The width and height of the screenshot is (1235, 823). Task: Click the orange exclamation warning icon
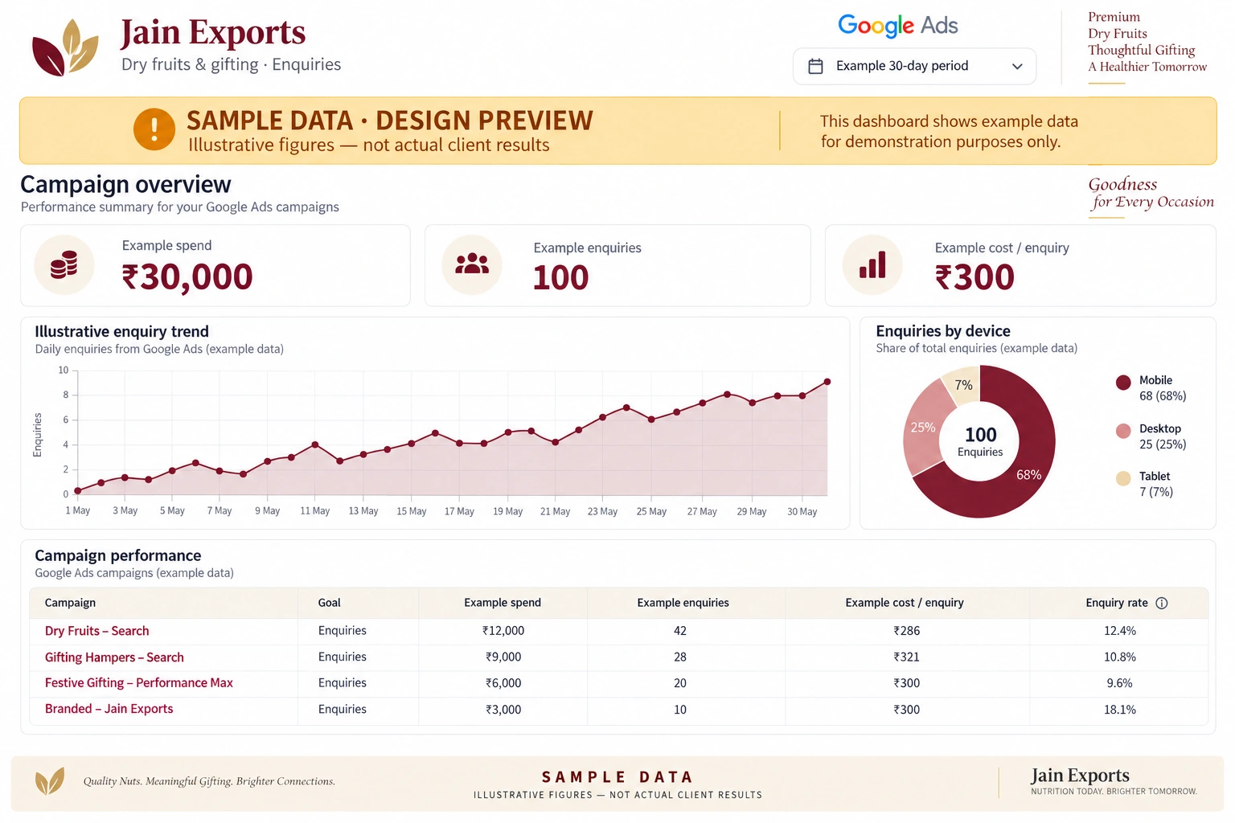pos(154,129)
